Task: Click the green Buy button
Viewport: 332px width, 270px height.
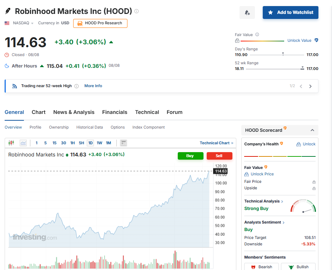Action: pos(191,156)
